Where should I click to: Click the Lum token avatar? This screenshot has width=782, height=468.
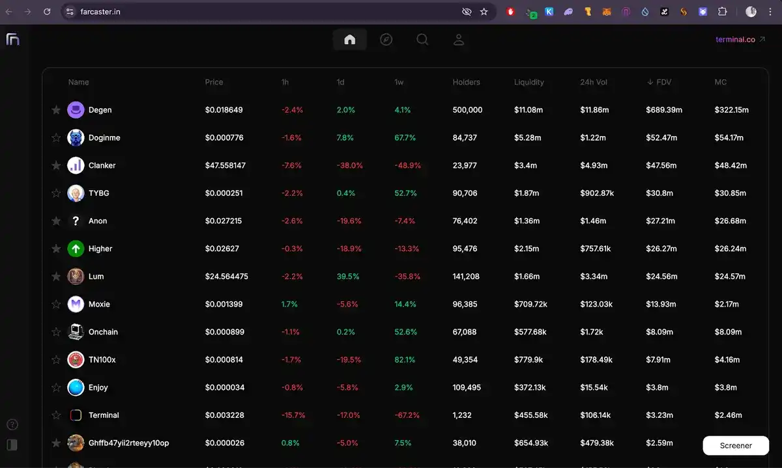pos(76,277)
